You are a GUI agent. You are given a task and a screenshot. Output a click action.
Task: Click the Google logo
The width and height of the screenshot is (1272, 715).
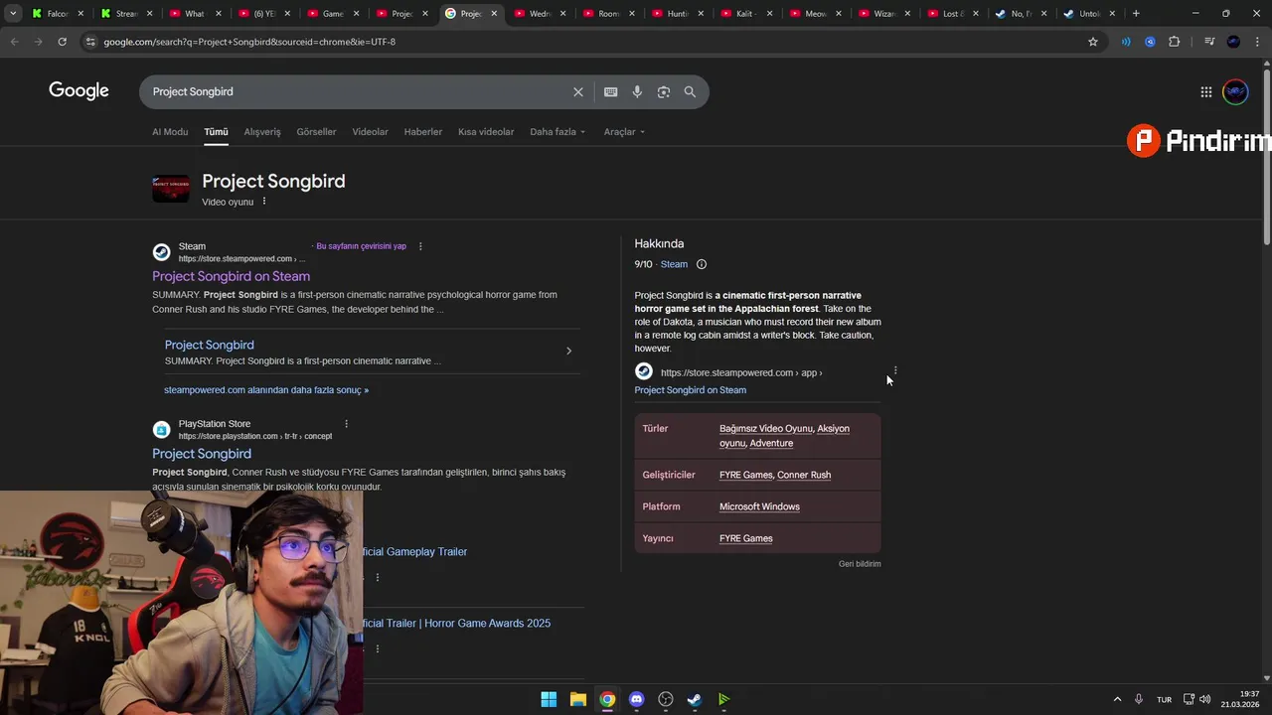coord(79,91)
